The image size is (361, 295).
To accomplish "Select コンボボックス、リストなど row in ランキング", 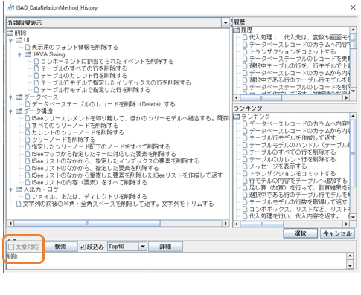I will pyautogui.click(x=299, y=210).
